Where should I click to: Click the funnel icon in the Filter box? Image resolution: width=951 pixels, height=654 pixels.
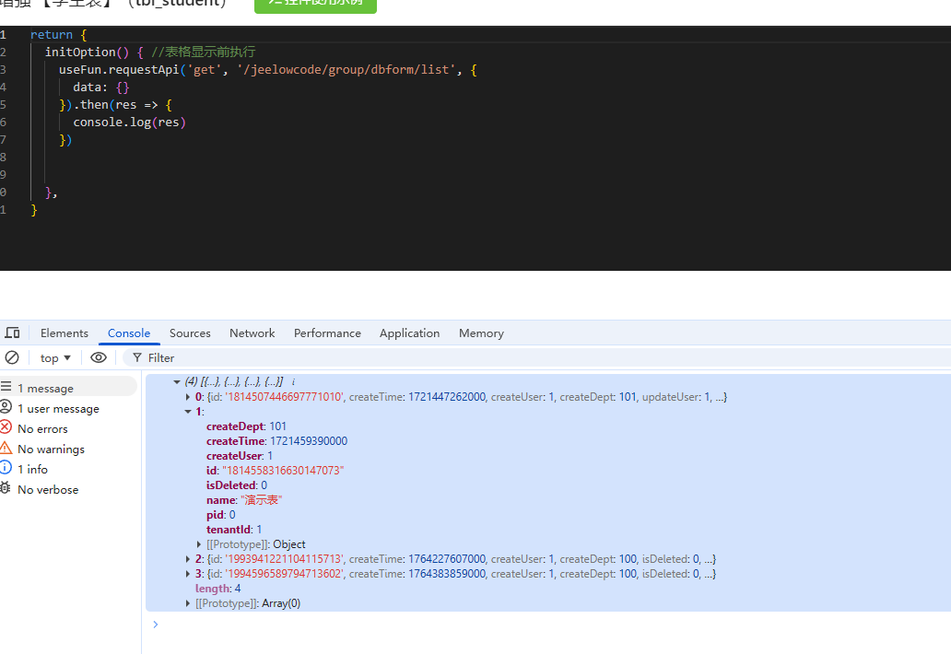click(137, 357)
